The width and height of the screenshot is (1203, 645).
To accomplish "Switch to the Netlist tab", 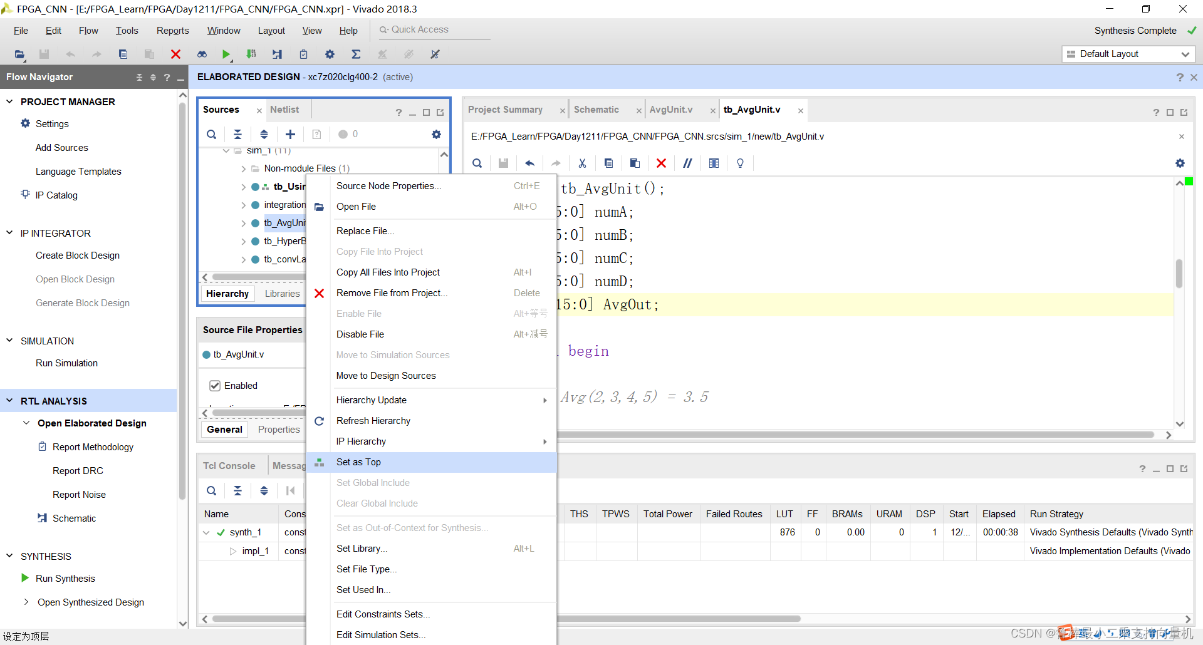I will click(284, 110).
